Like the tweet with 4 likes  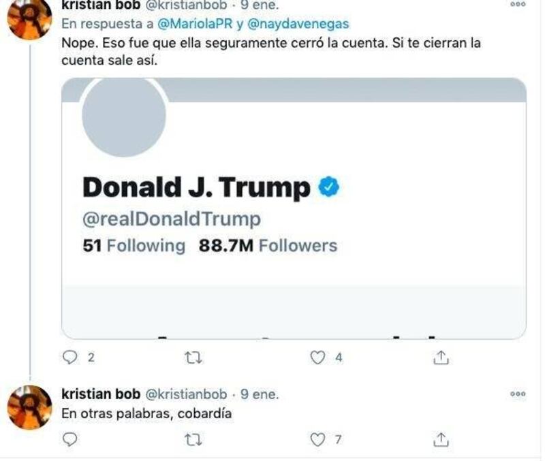317,357
